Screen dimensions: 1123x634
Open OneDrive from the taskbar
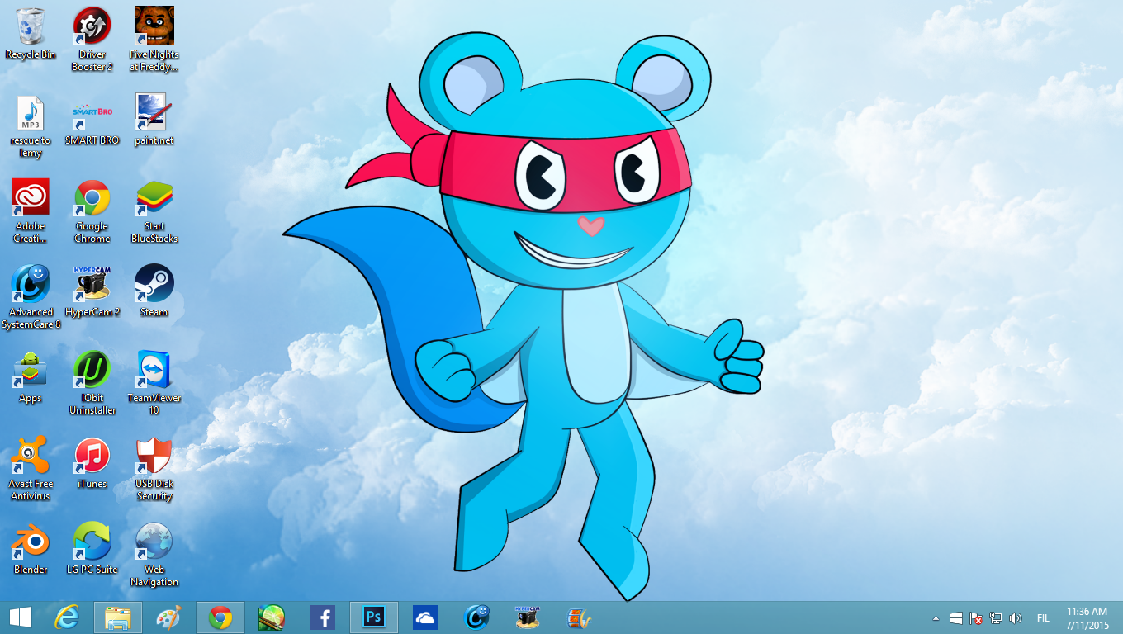tap(425, 617)
